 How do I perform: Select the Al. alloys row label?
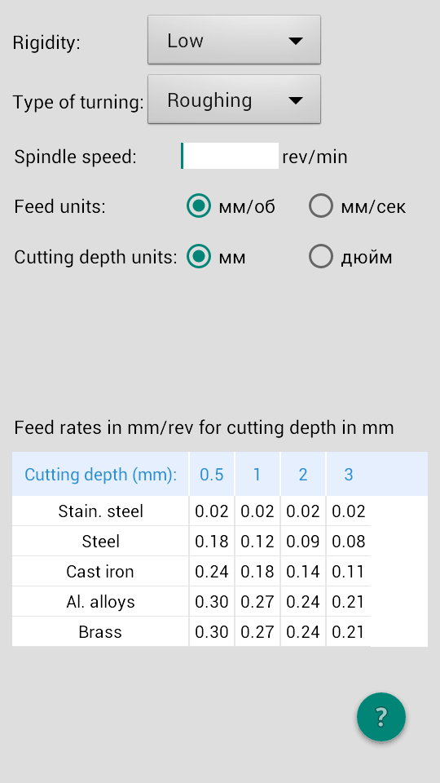(x=101, y=602)
